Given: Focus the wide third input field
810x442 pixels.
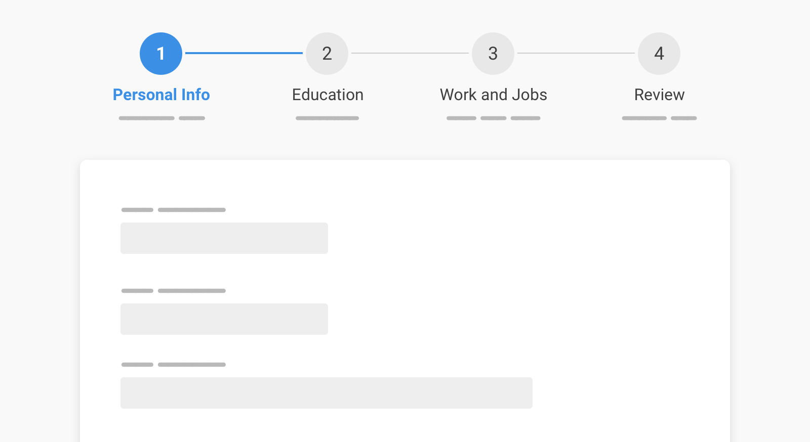Looking at the screenshot, I should pos(327,393).
